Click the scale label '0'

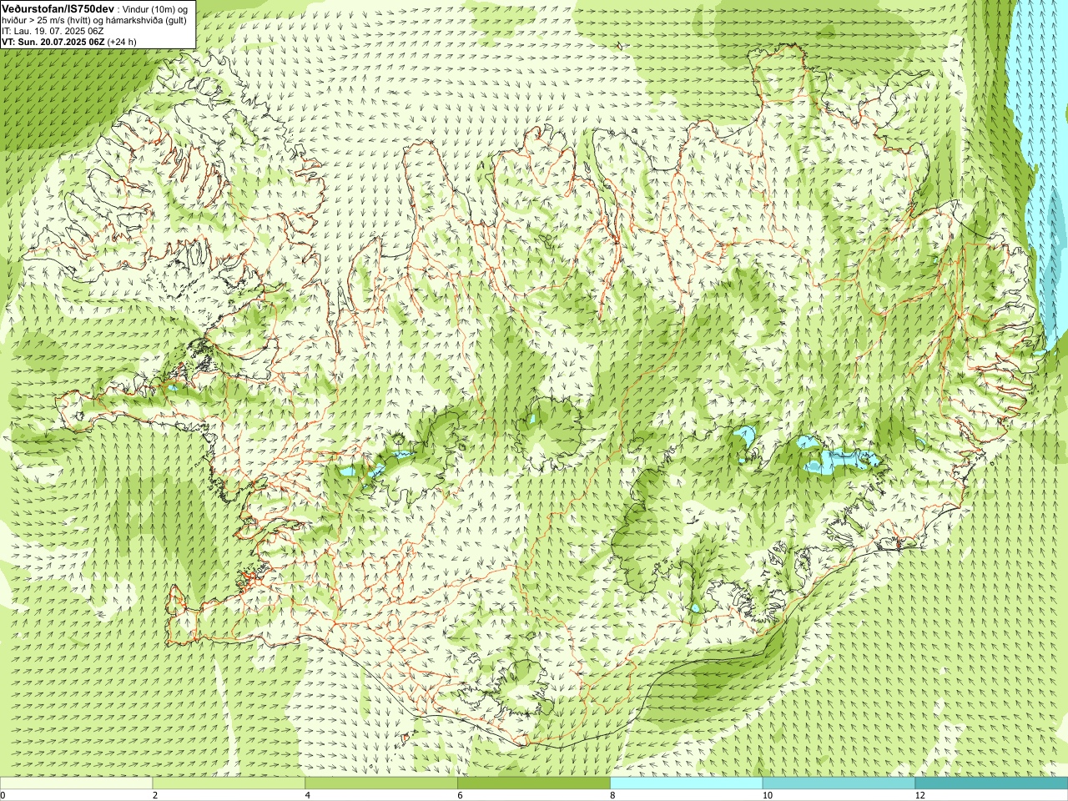3,795
